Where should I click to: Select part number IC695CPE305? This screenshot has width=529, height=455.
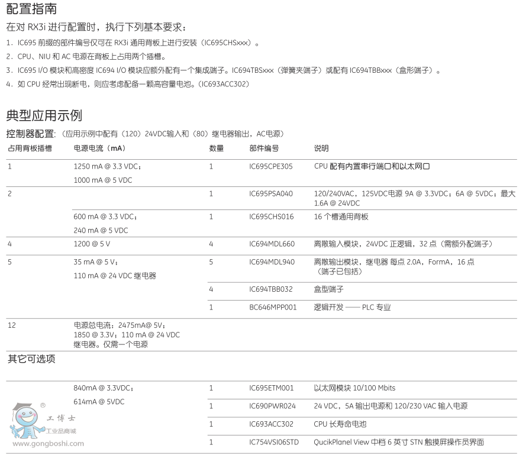271,167
